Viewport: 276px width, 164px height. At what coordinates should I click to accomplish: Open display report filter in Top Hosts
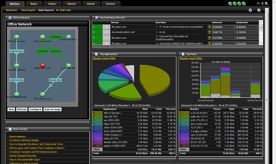(191, 59)
